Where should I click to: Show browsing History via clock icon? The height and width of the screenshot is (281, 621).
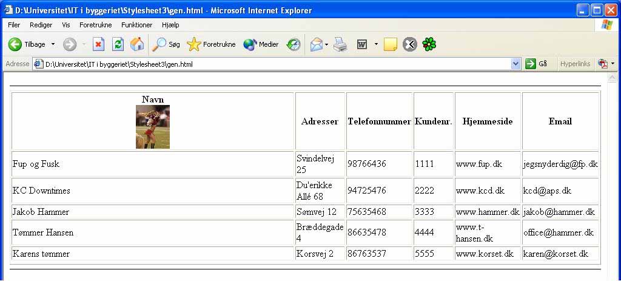point(294,44)
